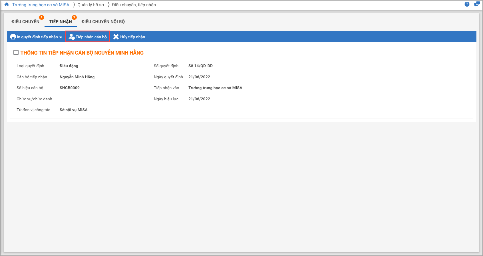The width and height of the screenshot is (483, 256).
Task: Open the help question mark icon
Action: click(467, 4)
